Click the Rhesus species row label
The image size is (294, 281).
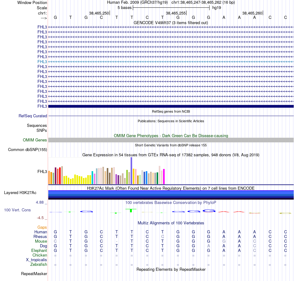click(40, 236)
